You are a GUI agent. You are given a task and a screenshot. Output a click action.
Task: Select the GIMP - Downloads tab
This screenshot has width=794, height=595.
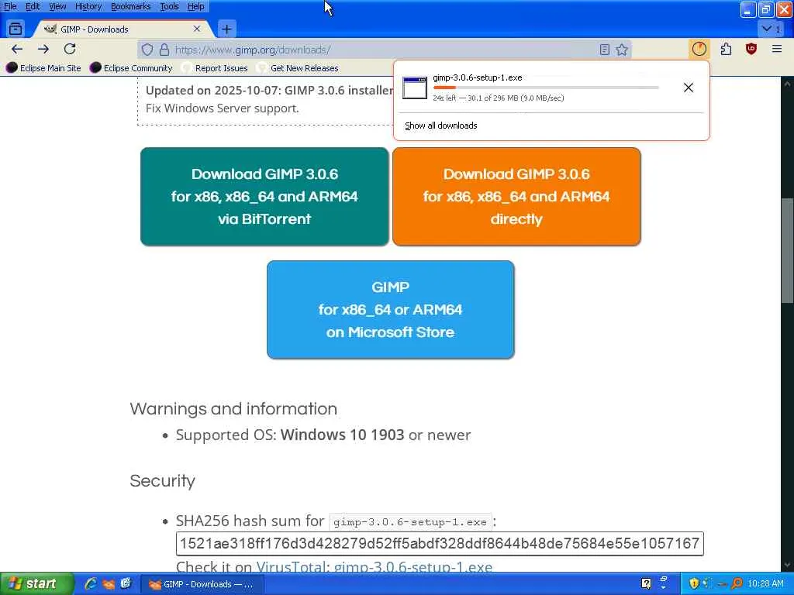tap(122, 29)
